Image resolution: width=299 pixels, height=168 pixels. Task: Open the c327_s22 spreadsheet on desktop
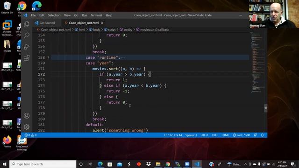pyautogui.click(x=7, y=86)
